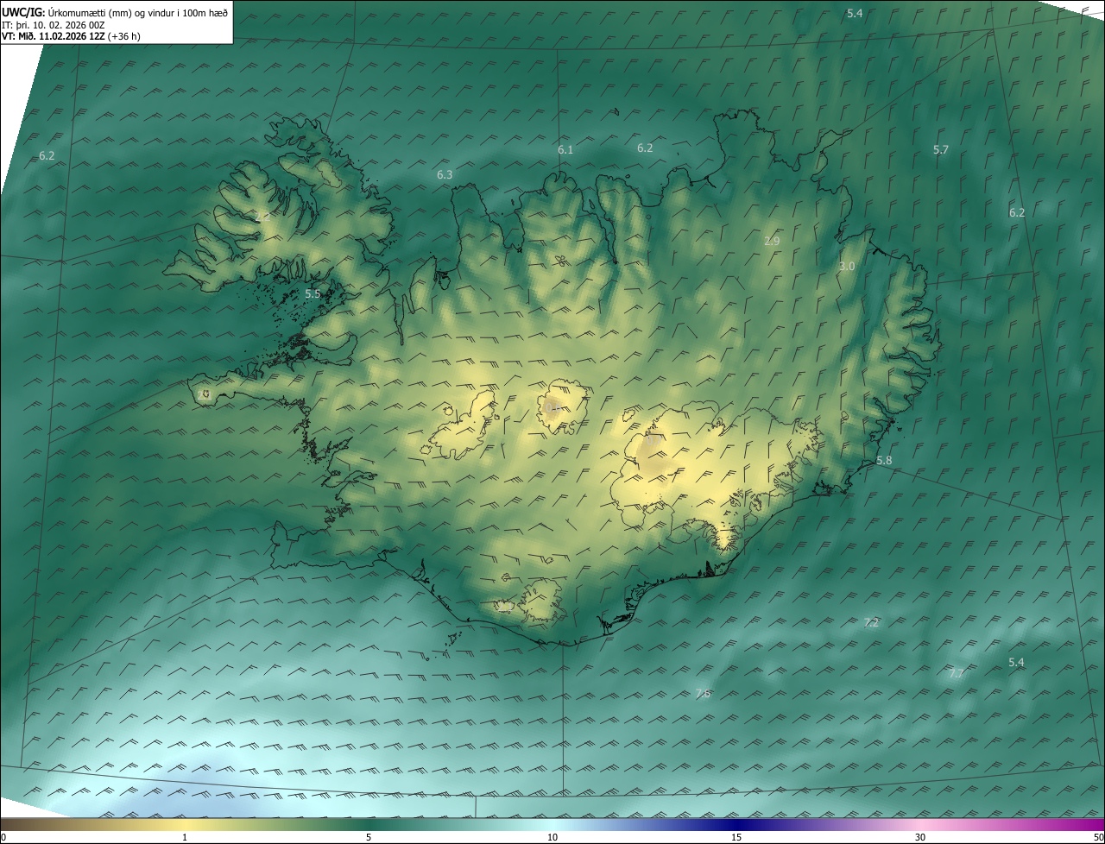Click the color scale tick label 0
The image size is (1105, 844).
[3, 837]
